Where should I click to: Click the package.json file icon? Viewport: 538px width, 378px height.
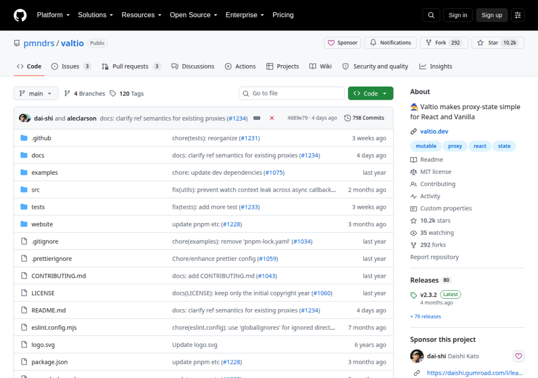coord(24,362)
